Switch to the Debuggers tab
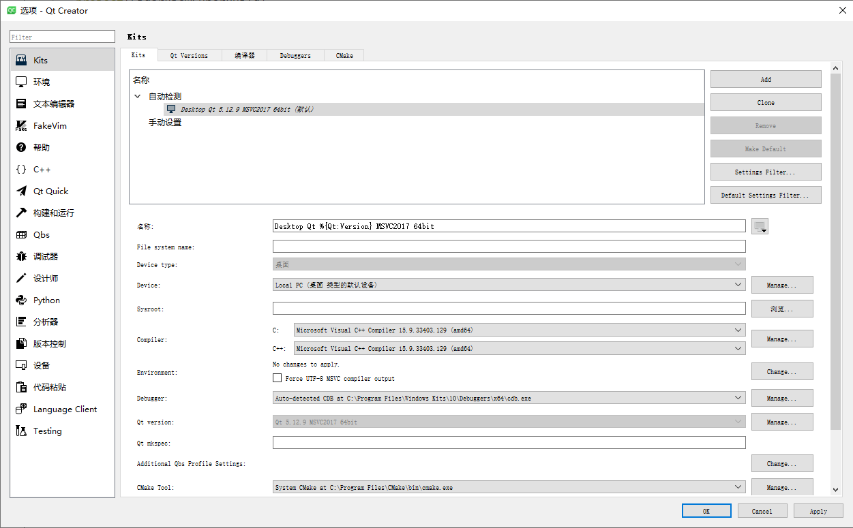Screen dimensions: 853x528 295,55
